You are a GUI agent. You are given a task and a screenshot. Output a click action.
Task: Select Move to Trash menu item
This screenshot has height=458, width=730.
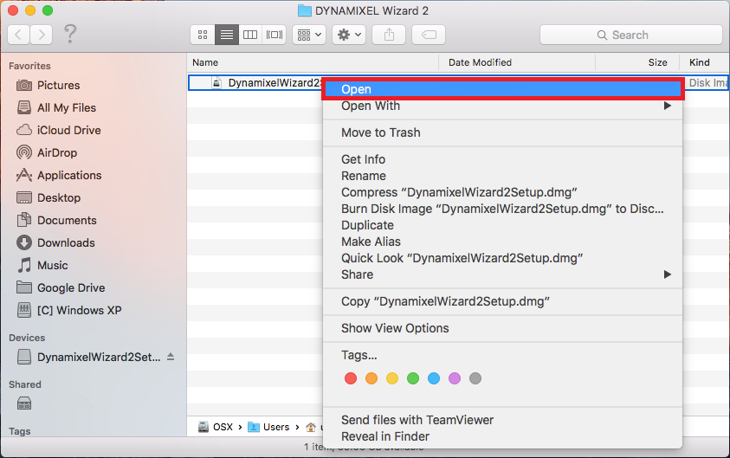pyautogui.click(x=380, y=132)
